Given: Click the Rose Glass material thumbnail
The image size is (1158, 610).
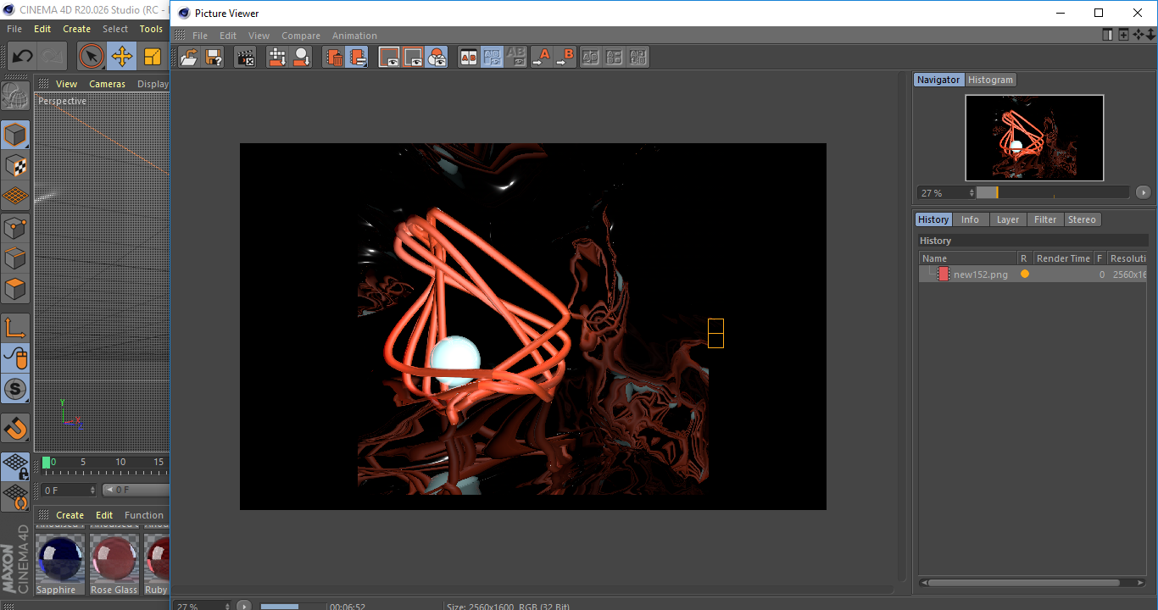Looking at the screenshot, I should (x=114, y=558).
